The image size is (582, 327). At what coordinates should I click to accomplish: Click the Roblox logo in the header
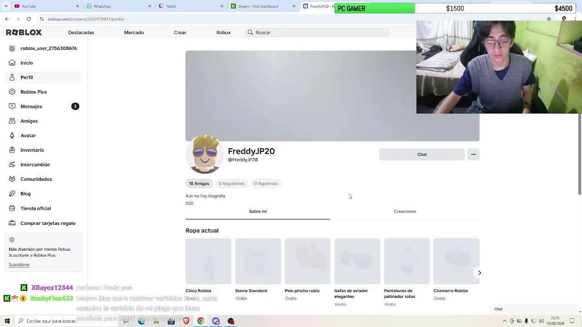point(24,32)
